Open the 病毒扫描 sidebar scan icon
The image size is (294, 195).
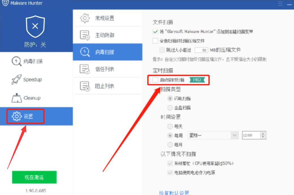tap(16, 61)
